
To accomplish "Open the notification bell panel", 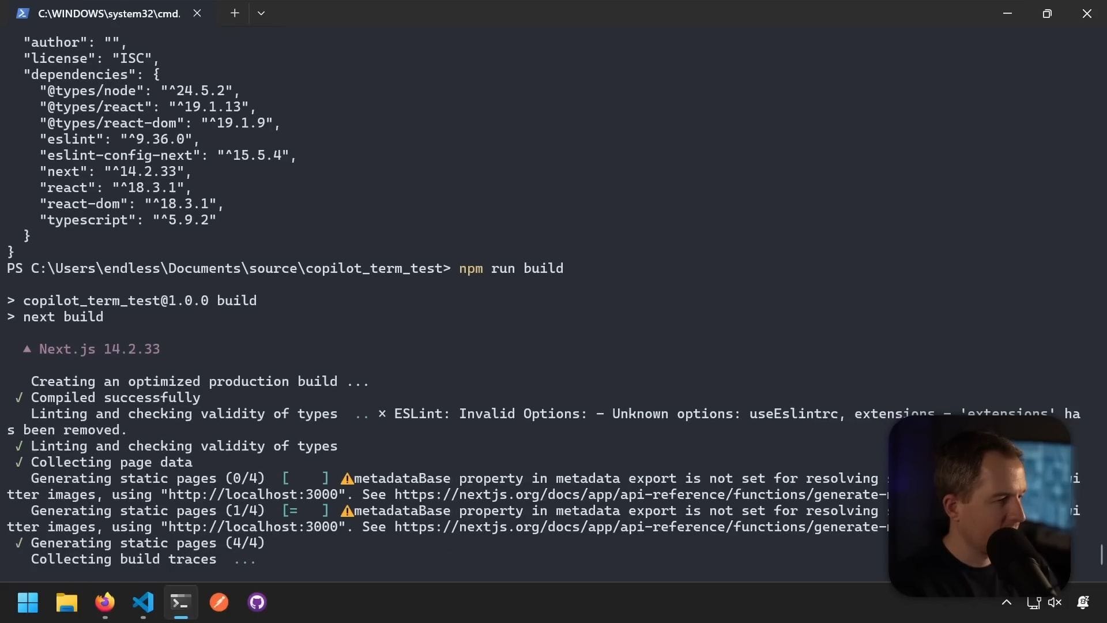I will [1083, 603].
